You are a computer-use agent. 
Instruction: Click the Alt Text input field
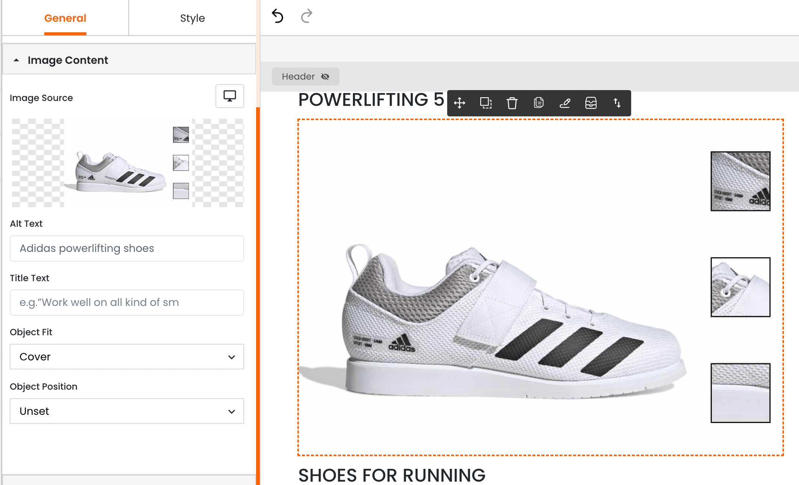[127, 249]
